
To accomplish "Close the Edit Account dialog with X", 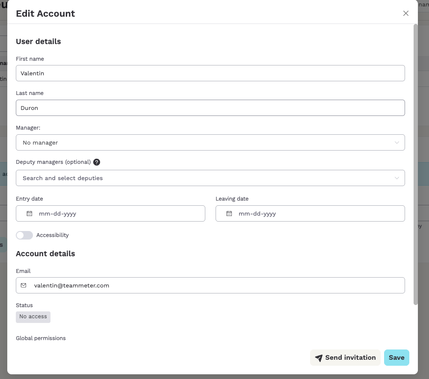I will (x=406, y=13).
